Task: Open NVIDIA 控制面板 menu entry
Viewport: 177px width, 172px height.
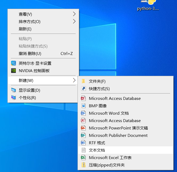Action: pyautogui.click(x=43, y=71)
